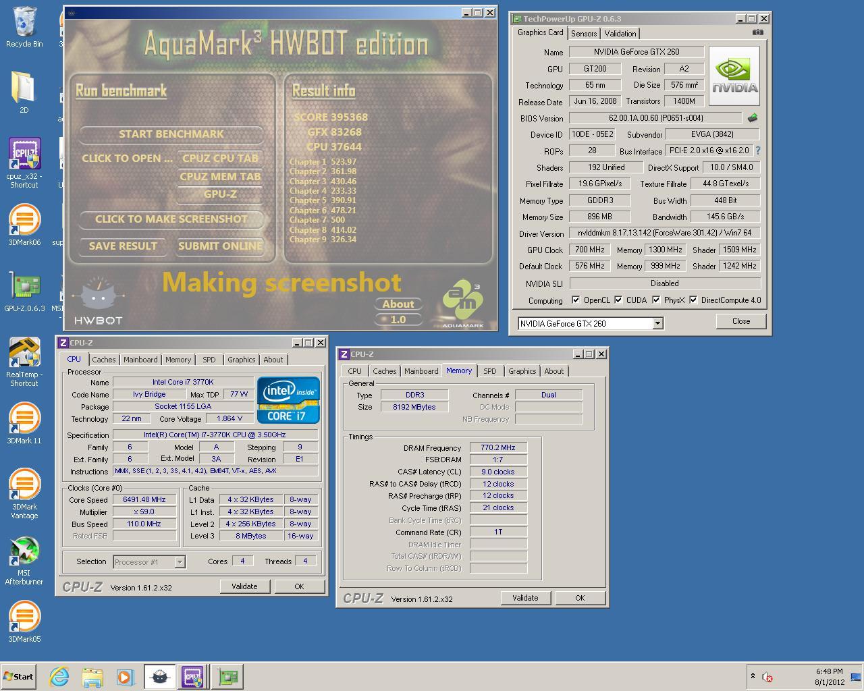
Task: Show hidden tray icons arrow
Action: pos(753,675)
